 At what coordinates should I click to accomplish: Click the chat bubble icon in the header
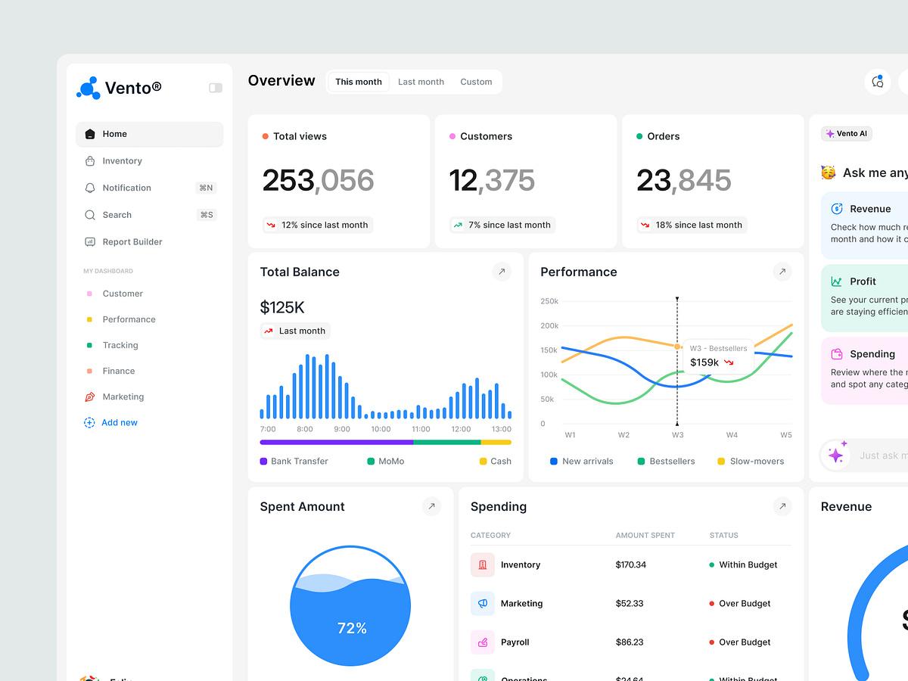[877, 81]
